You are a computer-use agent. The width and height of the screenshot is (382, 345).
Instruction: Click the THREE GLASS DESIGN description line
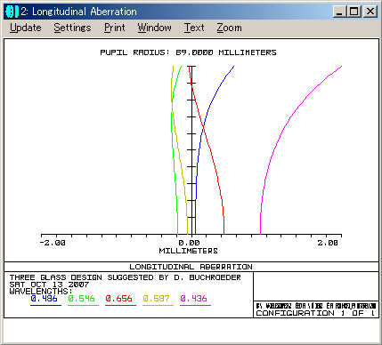click(126, 277)
